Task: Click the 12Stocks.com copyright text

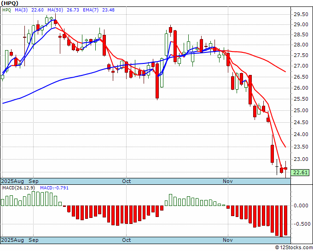Action: [294, 248]
